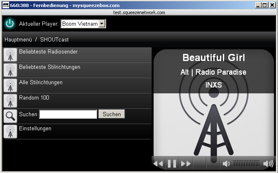Viewport: 278px width, 173px height.
Task: Click the volume level slider bar
Action: [246, 164]
